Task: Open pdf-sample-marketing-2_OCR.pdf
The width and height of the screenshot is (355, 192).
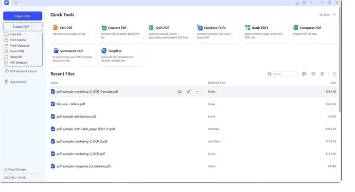Action: point(81,154)
